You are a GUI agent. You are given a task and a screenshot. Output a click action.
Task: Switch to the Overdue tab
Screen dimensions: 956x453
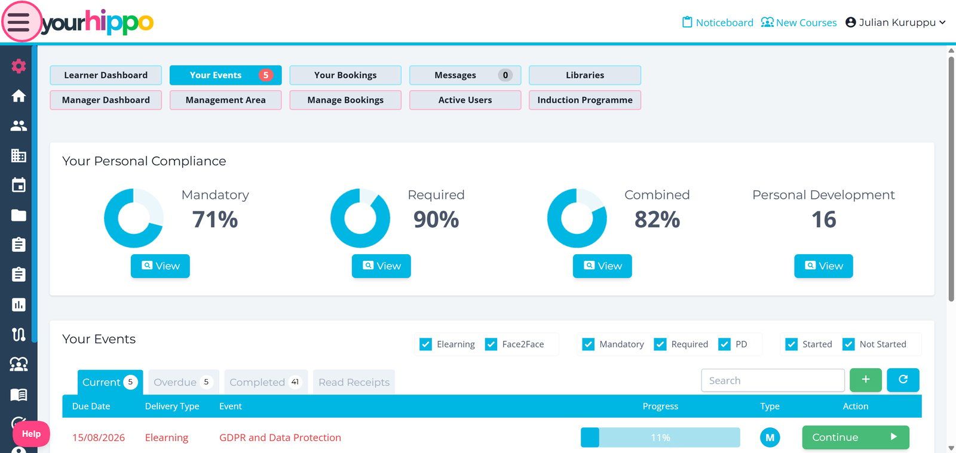183,382
